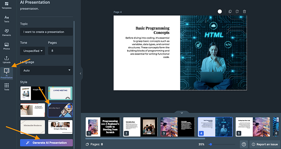The image size is (281, 149).
Task: Choose the selected Internship Report style thumbnail
Action: (60, 110)
